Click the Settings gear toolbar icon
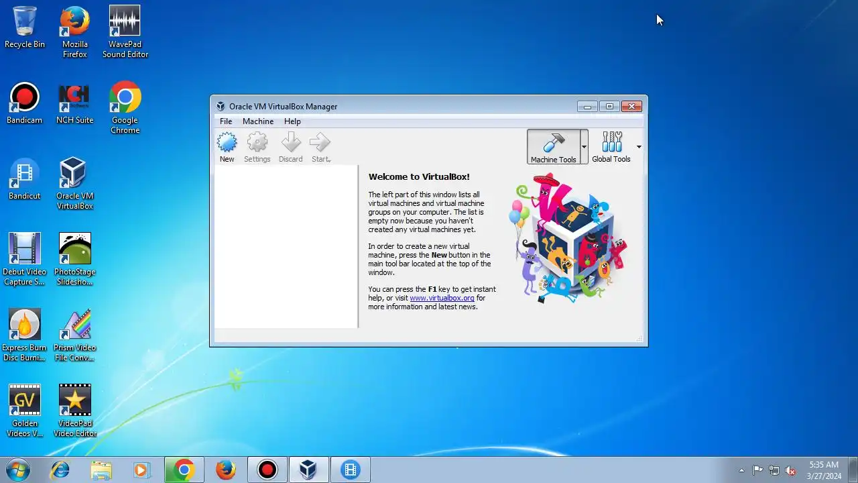Viewport: 858px width, 483px height. [x=257, y=142]
